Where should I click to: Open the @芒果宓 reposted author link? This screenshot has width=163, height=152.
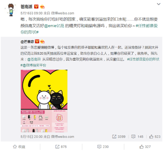pyautogui.click(x=27, y=42)
